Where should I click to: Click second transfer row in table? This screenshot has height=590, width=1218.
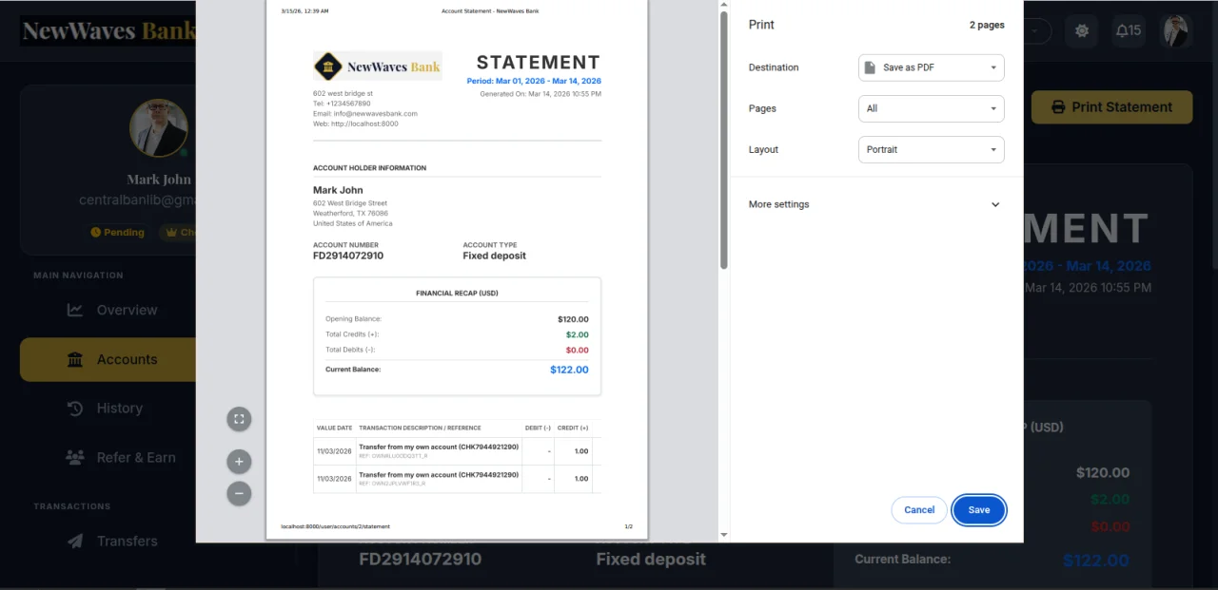tap(457, 479)
